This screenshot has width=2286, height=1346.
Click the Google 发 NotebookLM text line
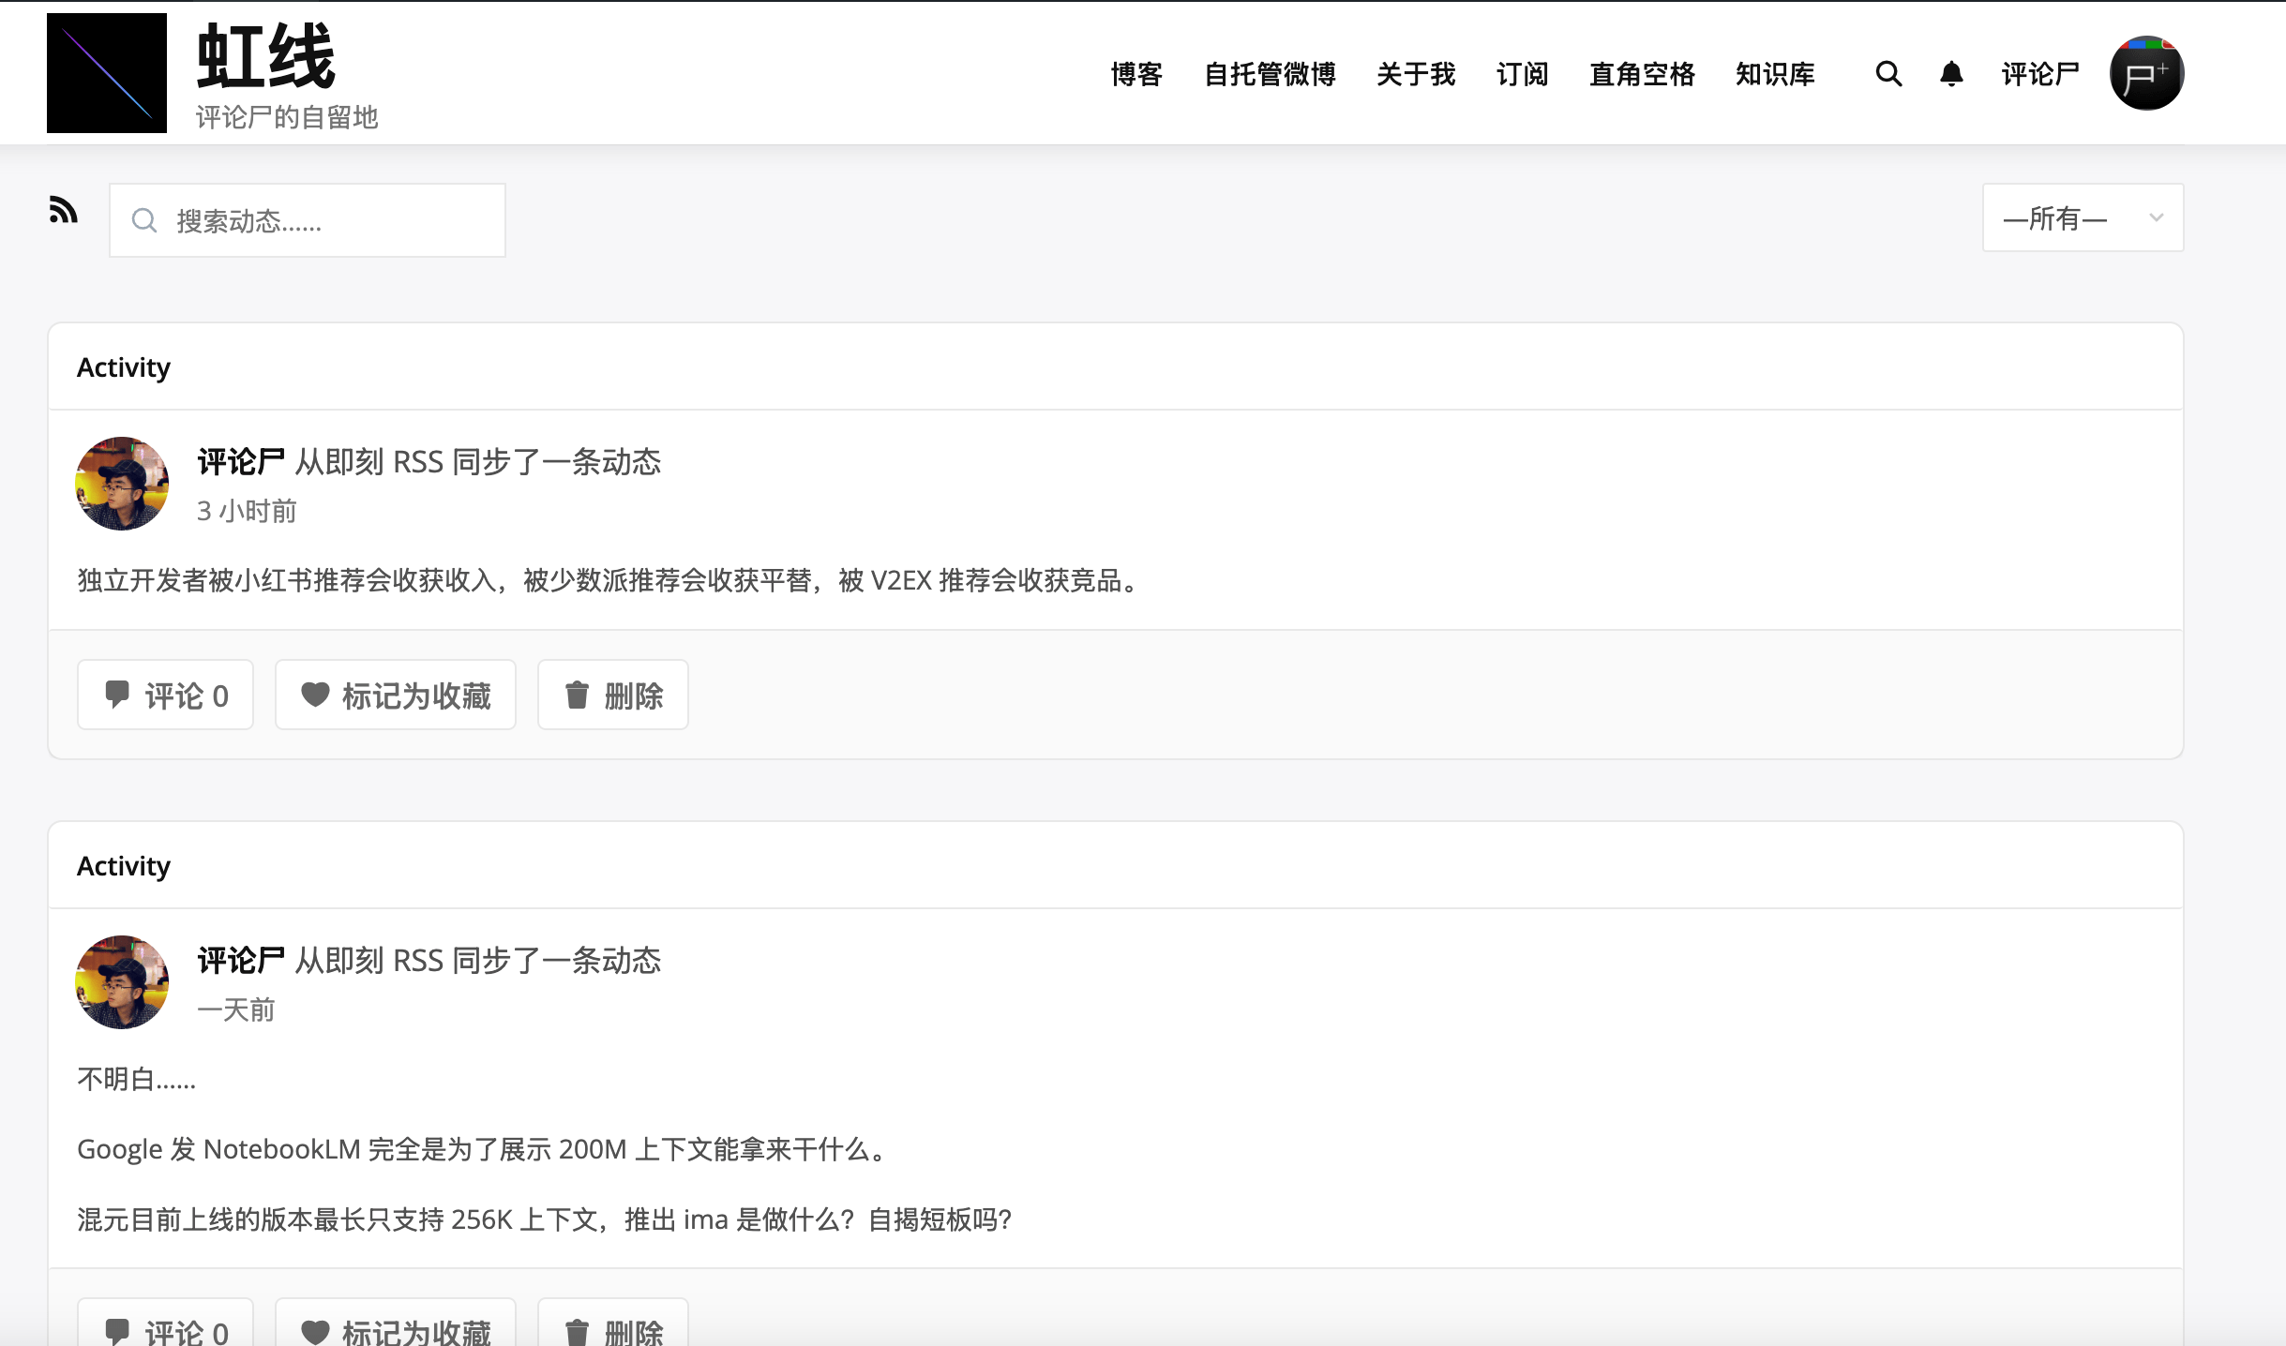point(484,1149)
